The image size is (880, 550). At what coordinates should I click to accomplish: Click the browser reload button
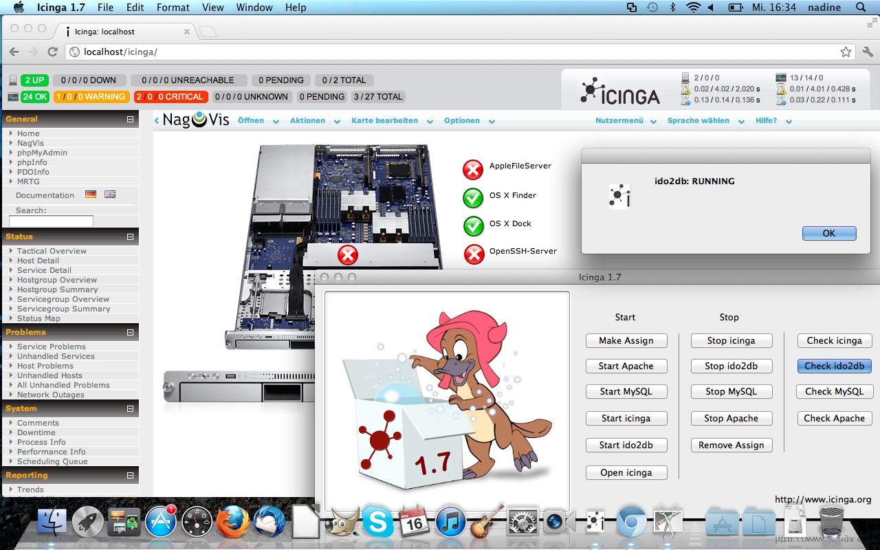(x=53, y=52)
